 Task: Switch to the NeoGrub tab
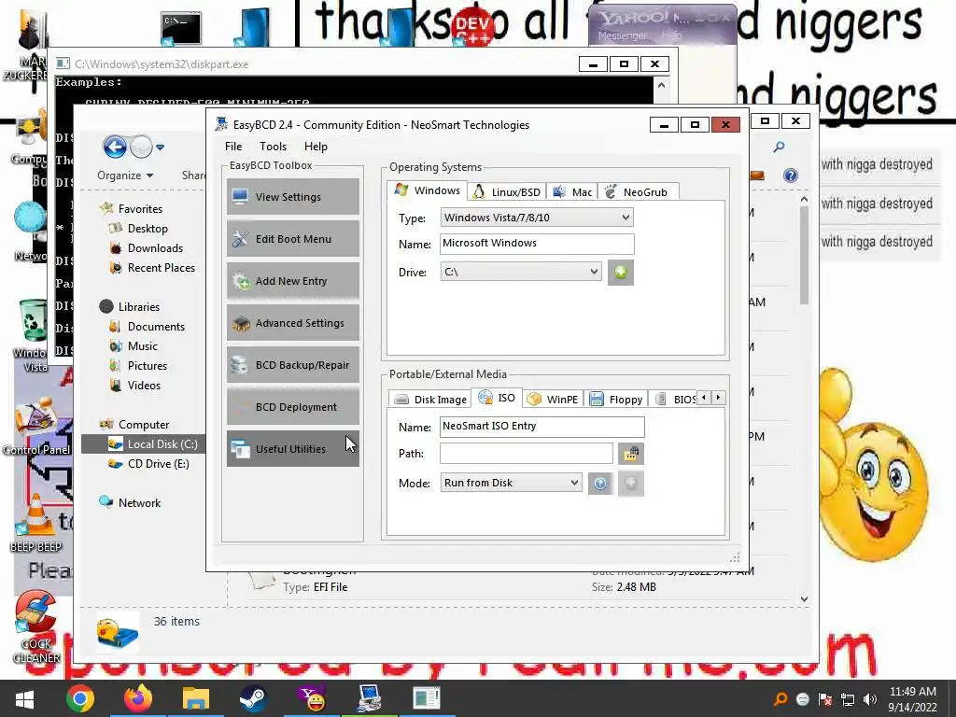click(637, 192)
